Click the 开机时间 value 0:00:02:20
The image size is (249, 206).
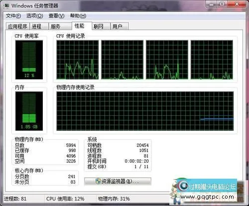pyautogui.click(x=136, y=161)
